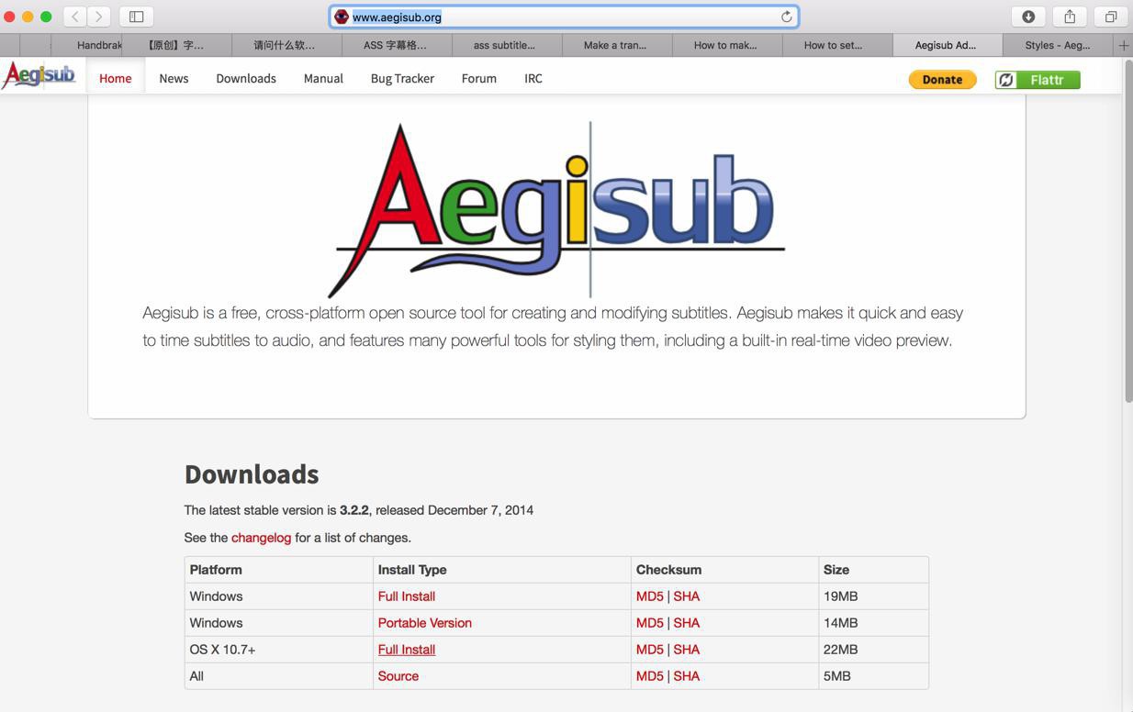This screenshot has height=712, width=1133.
Task: Open MD5 checksum for OS X install
Action: (650, 650)
